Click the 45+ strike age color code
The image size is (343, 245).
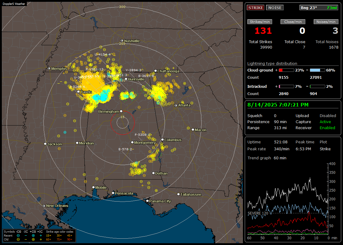70,236
